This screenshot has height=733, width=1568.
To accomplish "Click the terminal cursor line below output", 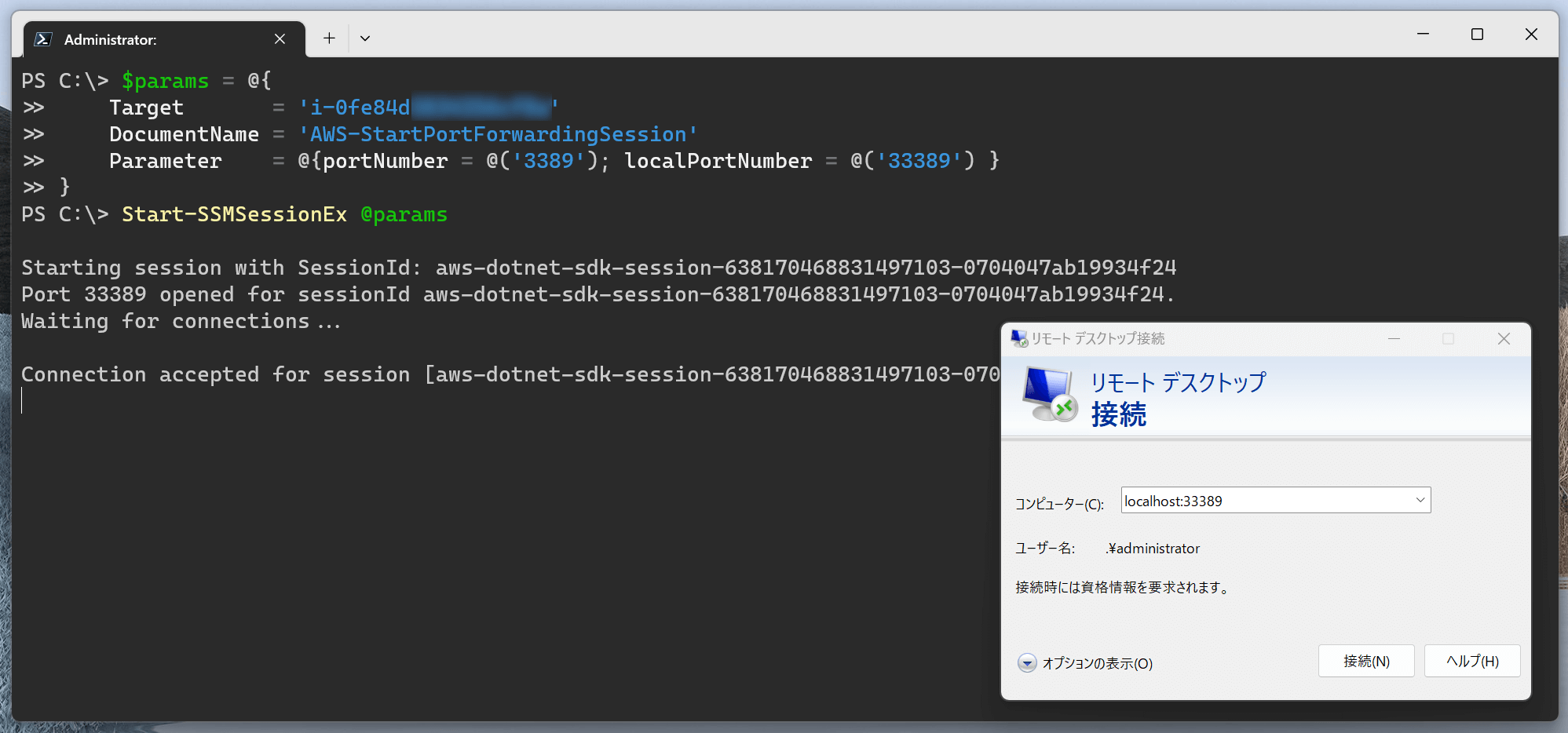I will (x=22, y=401).
